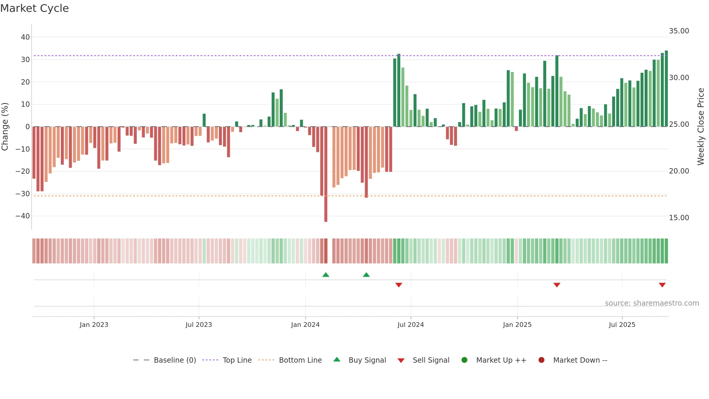Click the red Market Down circle in legend
709x399 pixels.
[x=541, y=360]
